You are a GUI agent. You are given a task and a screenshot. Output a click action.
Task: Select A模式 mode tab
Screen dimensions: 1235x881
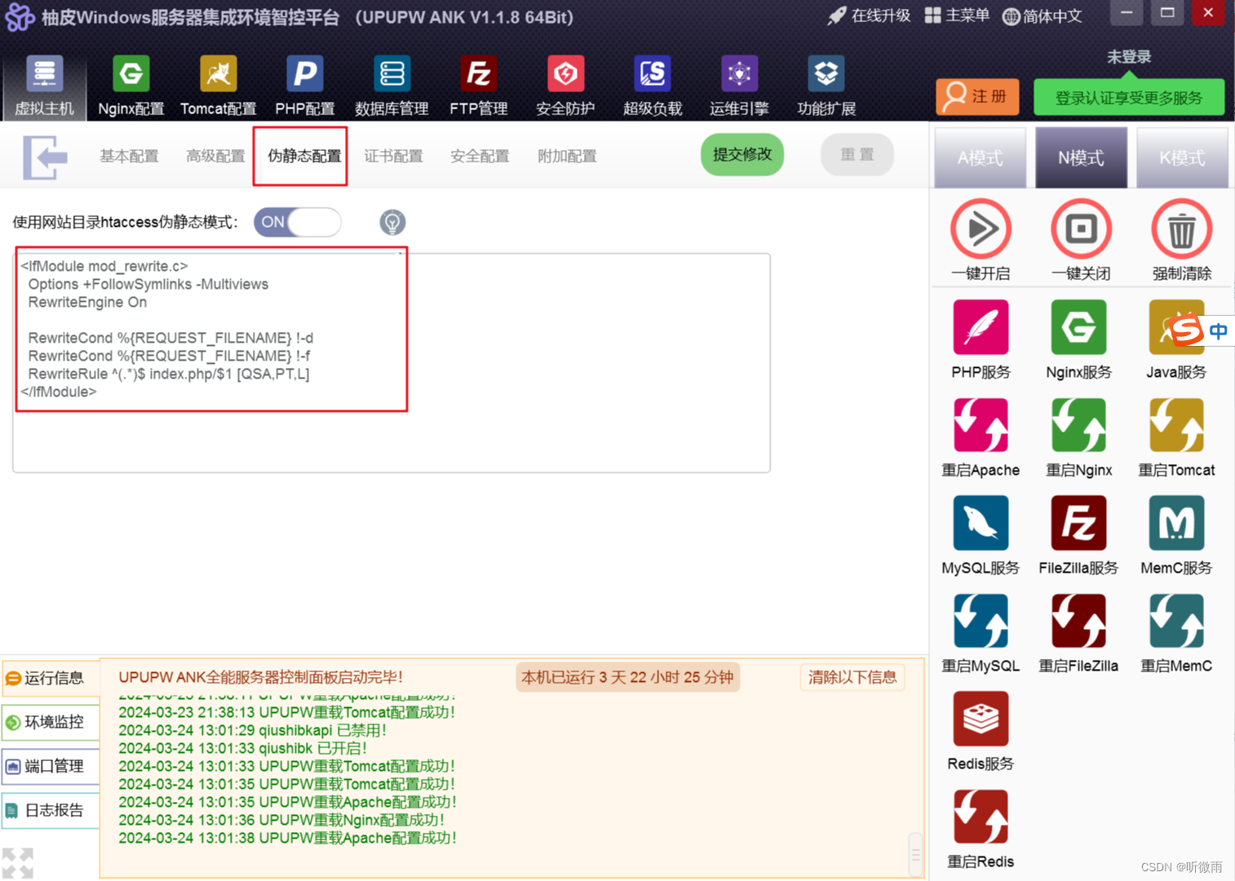pyautogui.click(x=980, y=157)
